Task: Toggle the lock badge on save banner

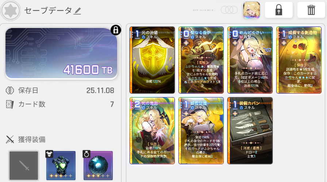Action: [x=116, y=30]
